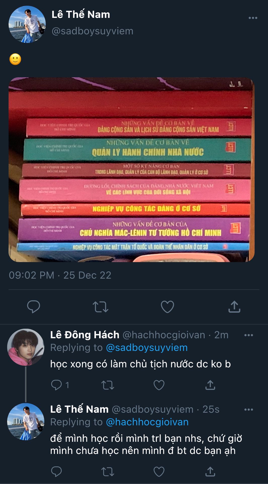
Task: Open the more options menu on main tweet
Action: point(253,18)
